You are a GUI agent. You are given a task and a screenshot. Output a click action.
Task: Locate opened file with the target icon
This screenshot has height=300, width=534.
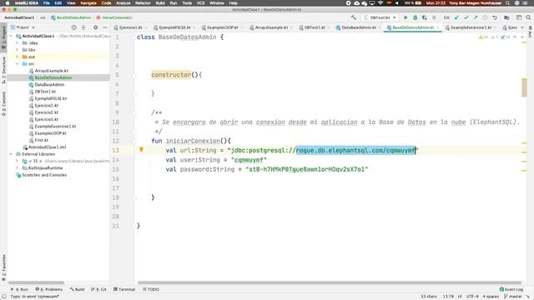74,27
